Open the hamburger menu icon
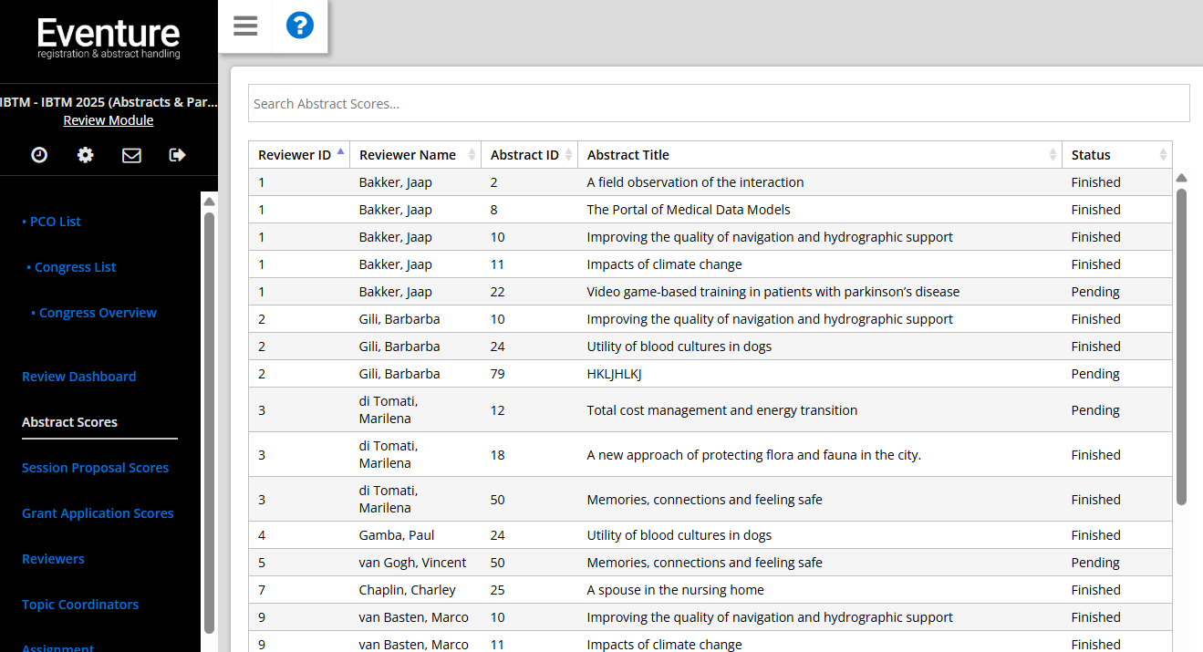This screenshot has width=1203, height=652. click(245, 26)
